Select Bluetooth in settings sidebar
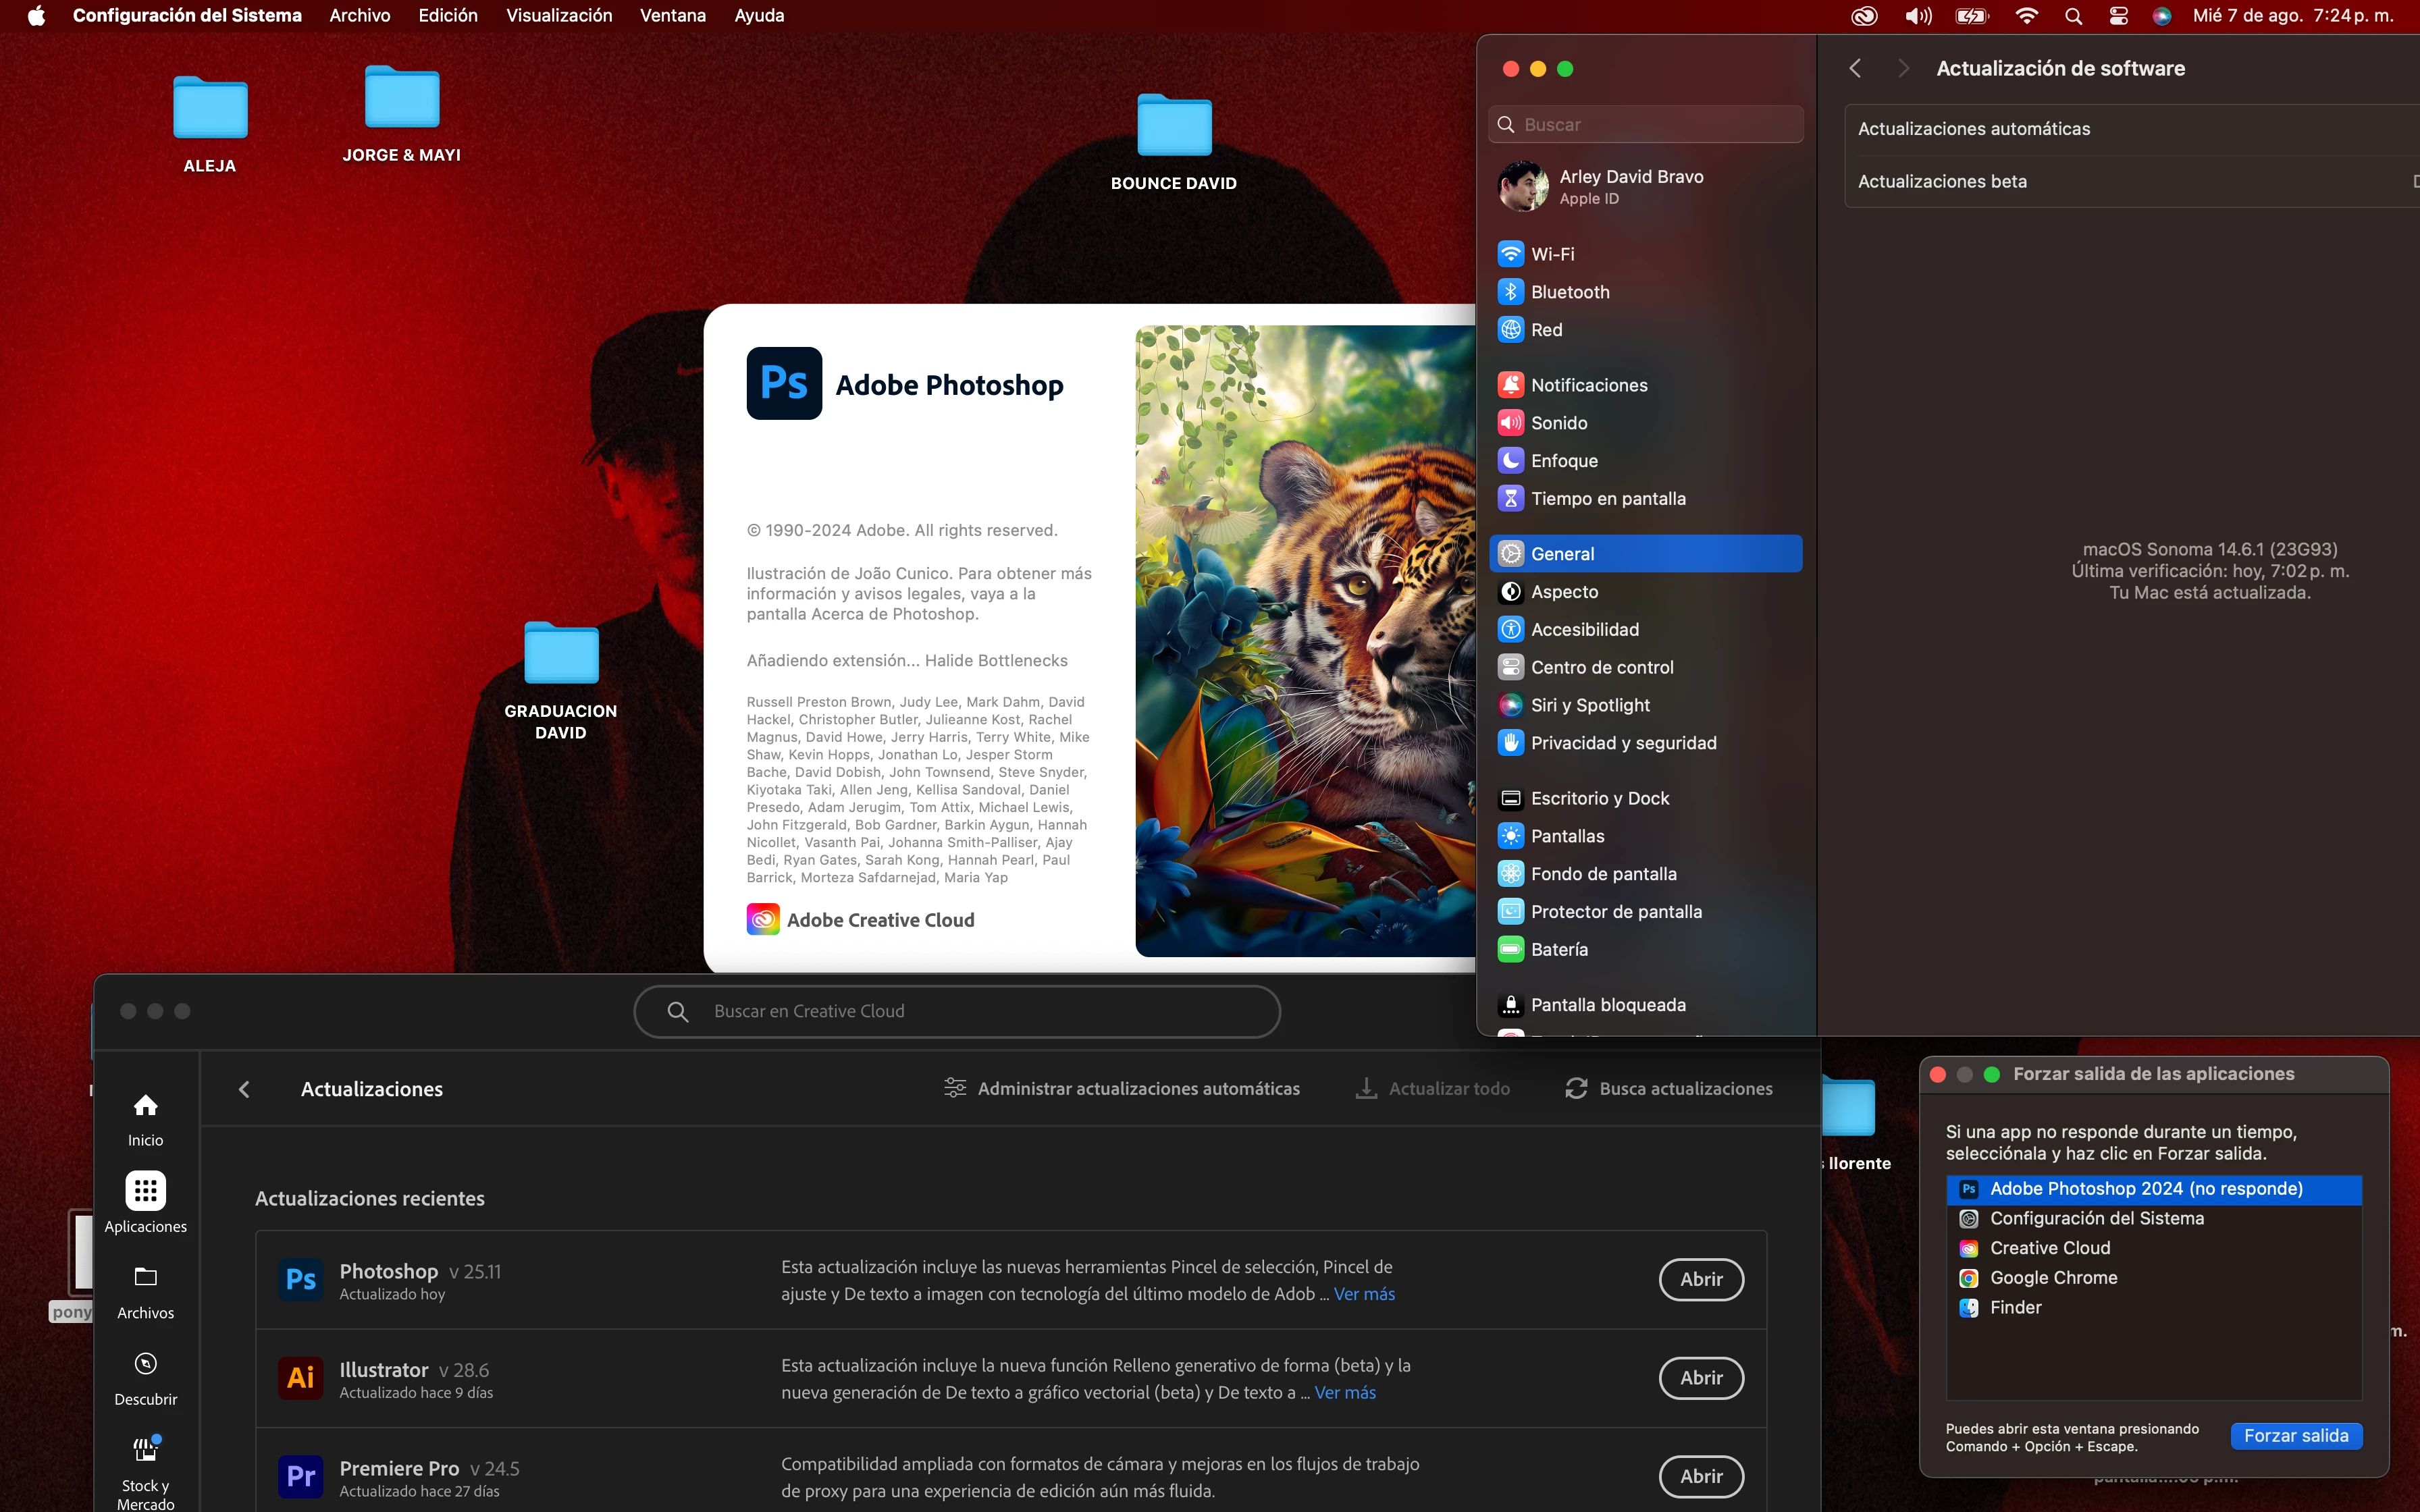2420x1512 pixels. pyautogui.click(x=1570, y=292)
